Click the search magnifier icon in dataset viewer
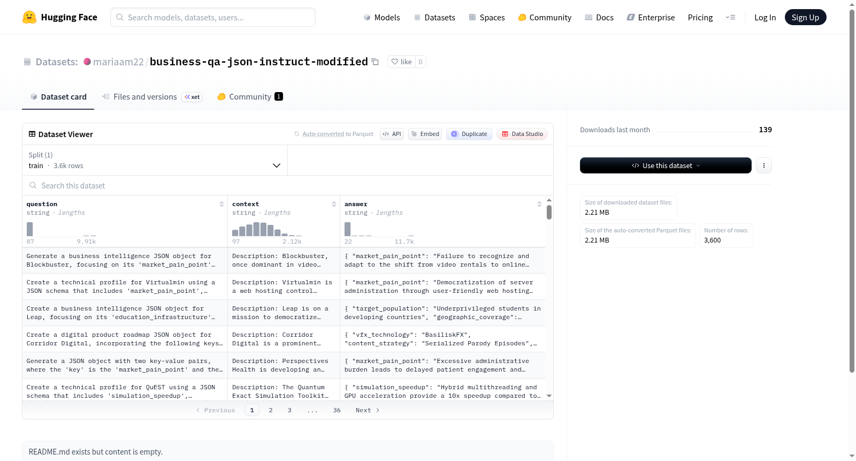This screenshot has height=461, width=856. [33, 185]
